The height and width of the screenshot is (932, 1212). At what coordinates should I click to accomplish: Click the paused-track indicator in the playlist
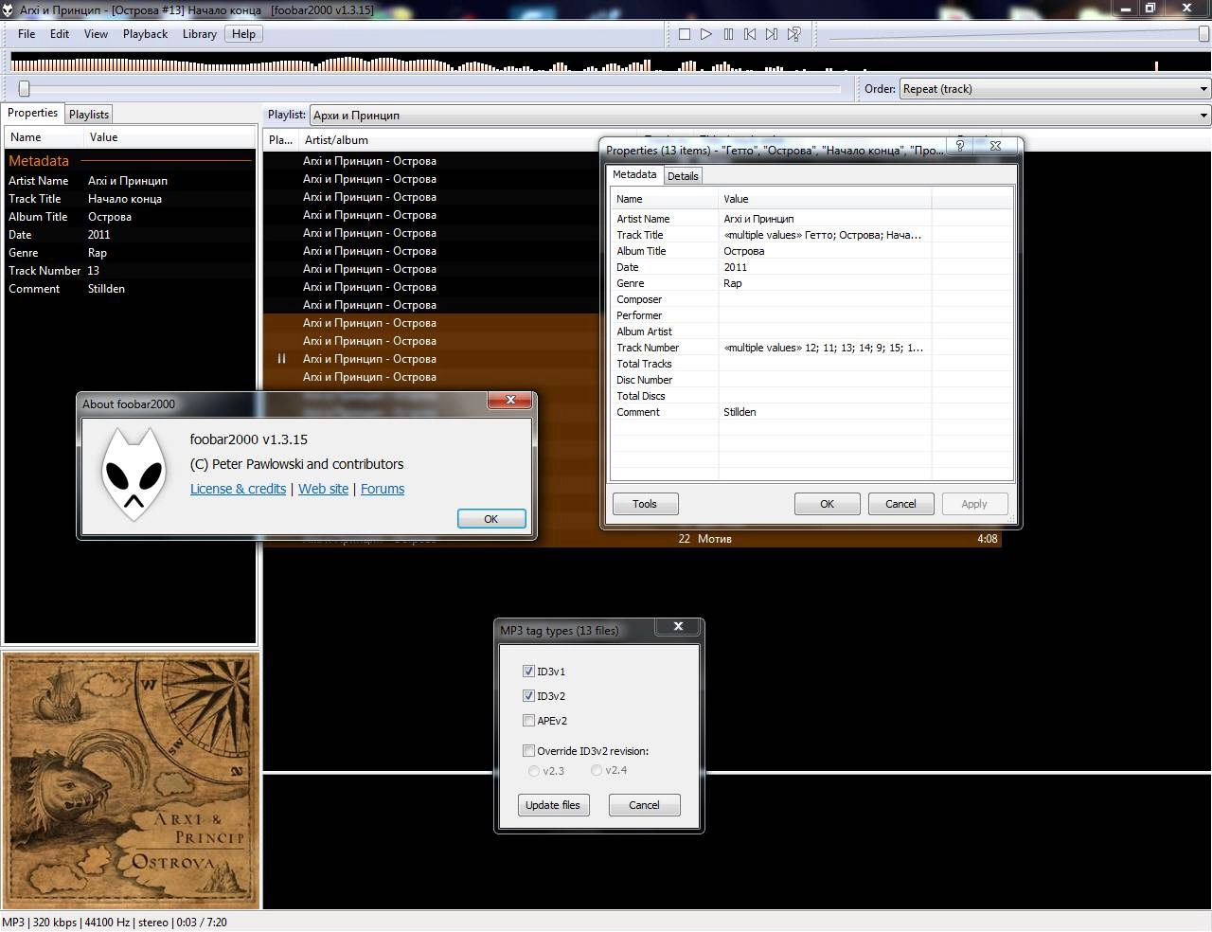coord(281,359)
